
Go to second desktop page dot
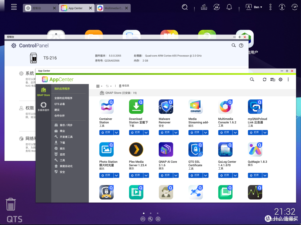(x=151, y=213)
